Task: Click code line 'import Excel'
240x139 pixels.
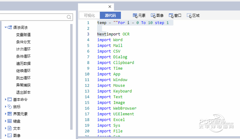Action: (111, 119)
